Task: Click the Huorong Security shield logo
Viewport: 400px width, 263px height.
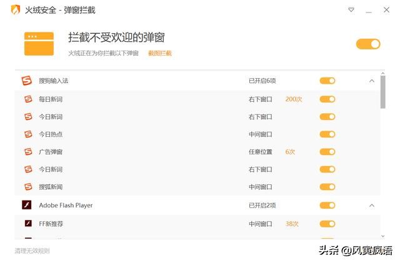Action: pos(16,10)
